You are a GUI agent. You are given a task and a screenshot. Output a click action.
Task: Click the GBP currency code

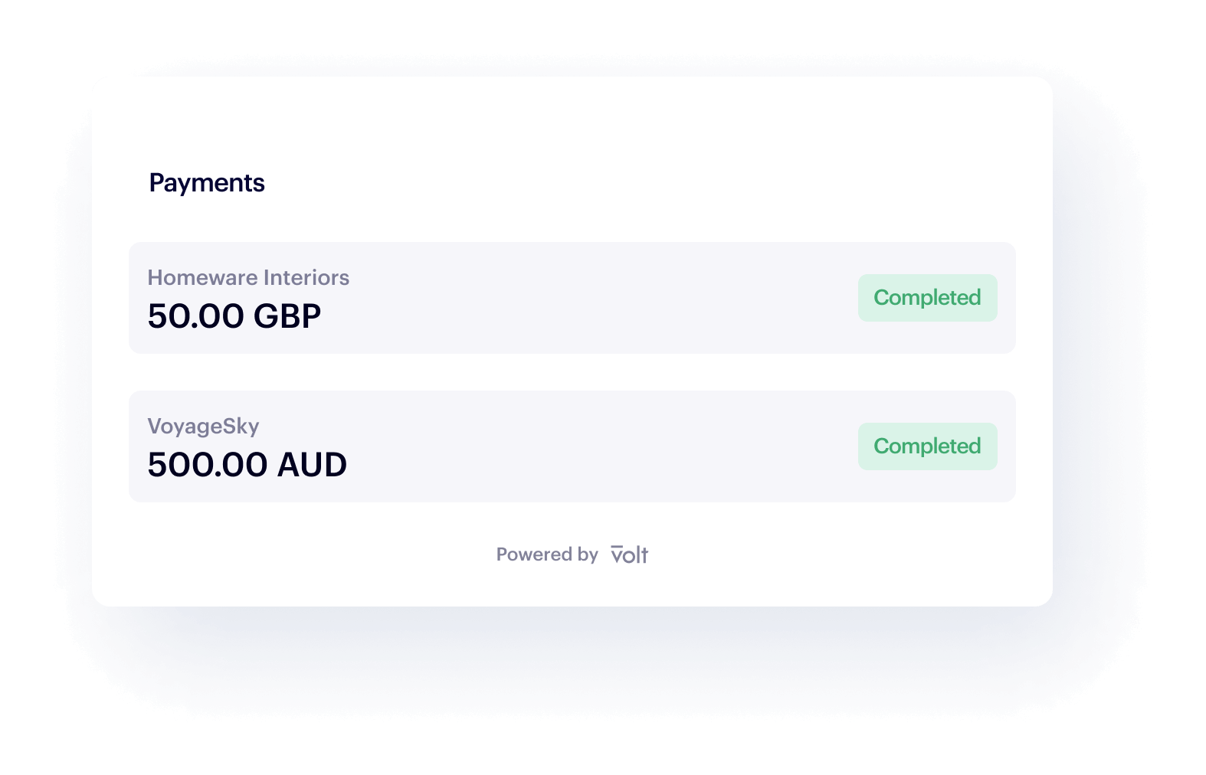(287, 316)
